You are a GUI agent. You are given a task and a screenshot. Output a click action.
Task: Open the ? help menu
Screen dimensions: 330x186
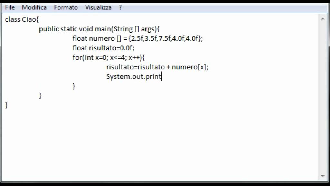coord(120,7)
